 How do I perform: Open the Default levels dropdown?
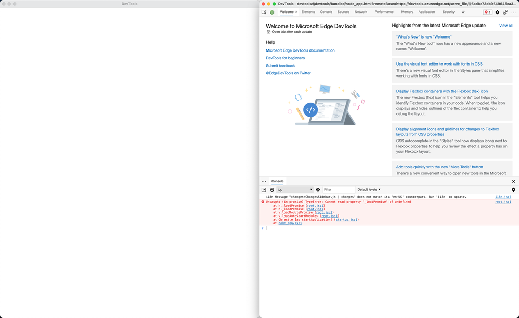point(369,190)
